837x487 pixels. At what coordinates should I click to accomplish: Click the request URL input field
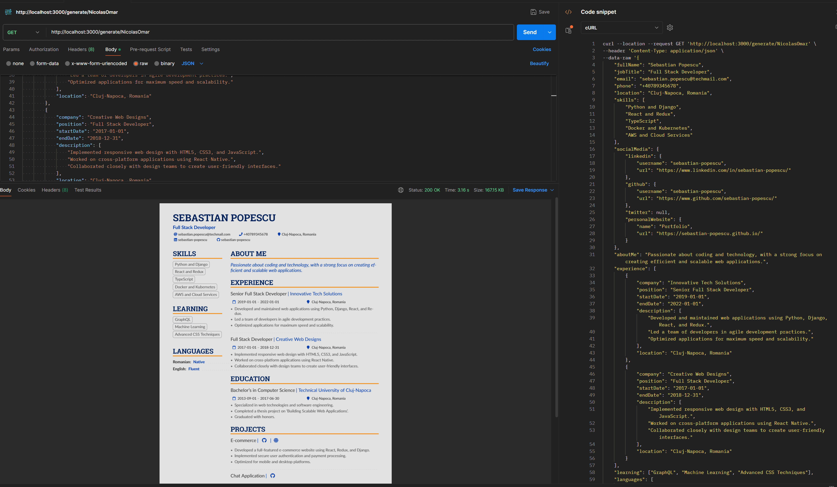click(x=279, y=32)
